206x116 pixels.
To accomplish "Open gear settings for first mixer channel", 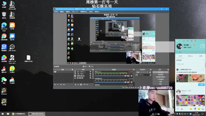I will pyautogui.click(x=132, y=76).
